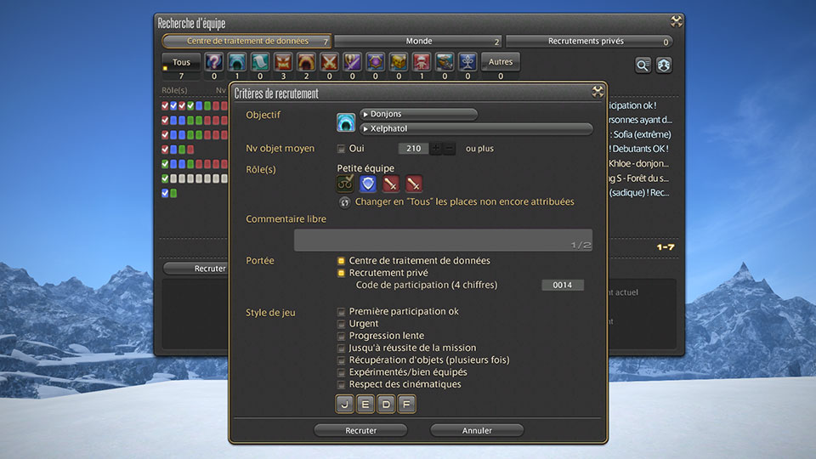Expand the Donjons objective dropdown
The width and height of the screenshot is (816, 459).
pos(418,114)
